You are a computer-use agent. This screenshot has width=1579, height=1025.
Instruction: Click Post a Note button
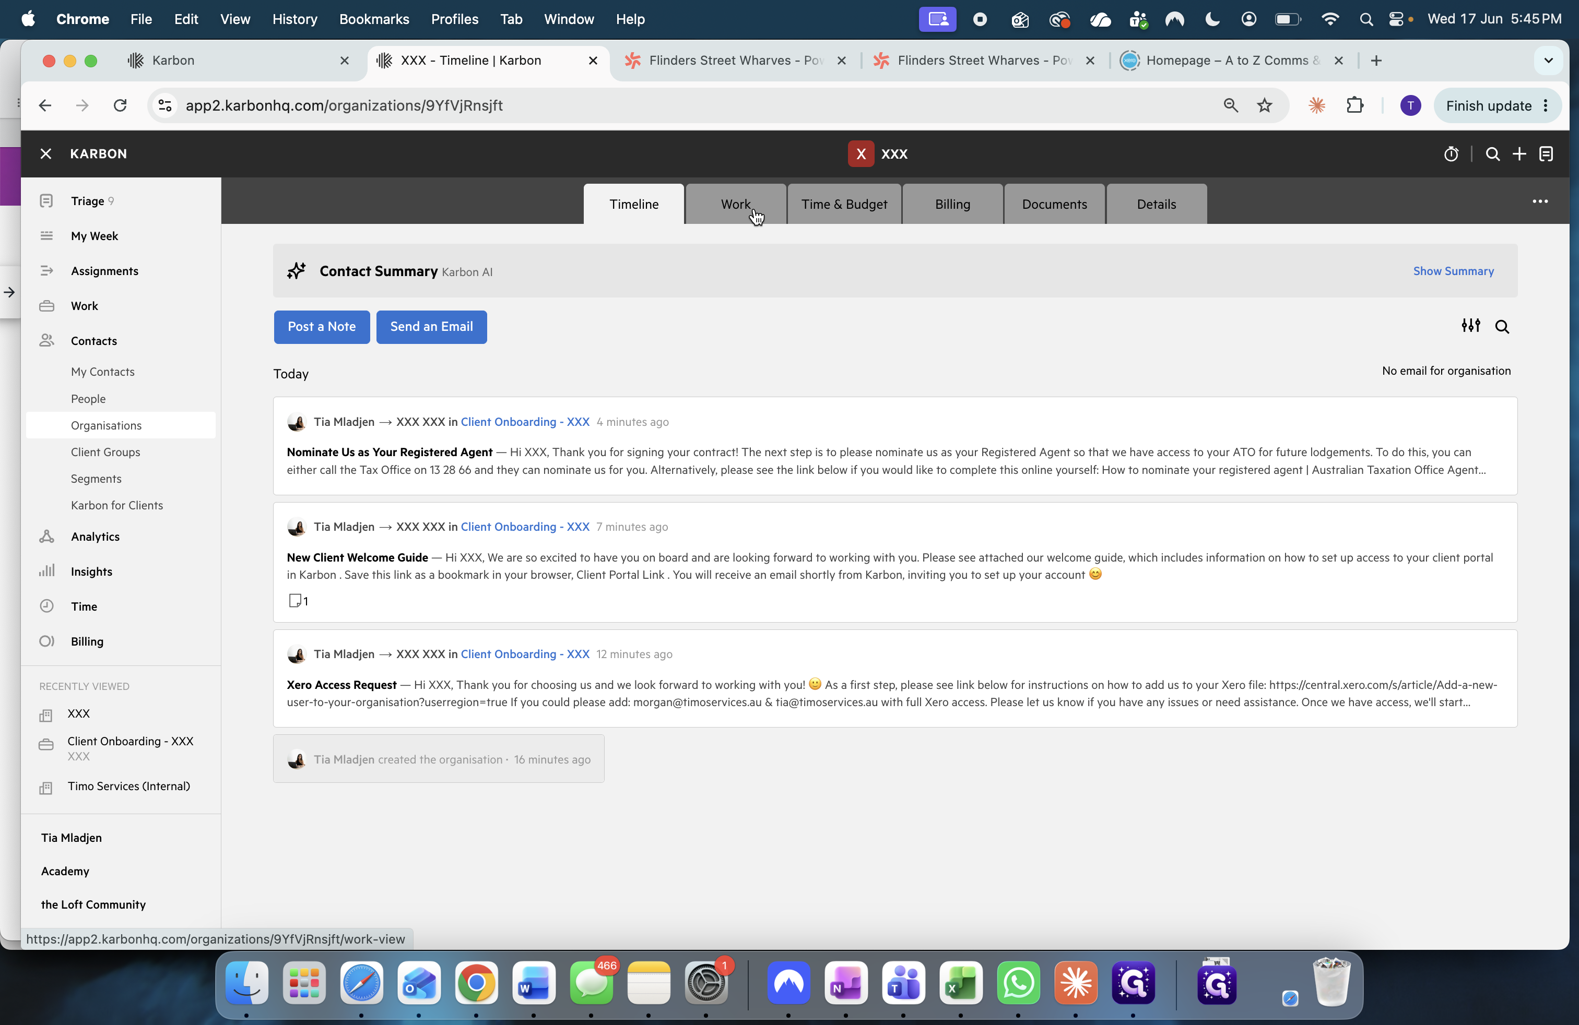pyautogui.click(x=322, y=327)
